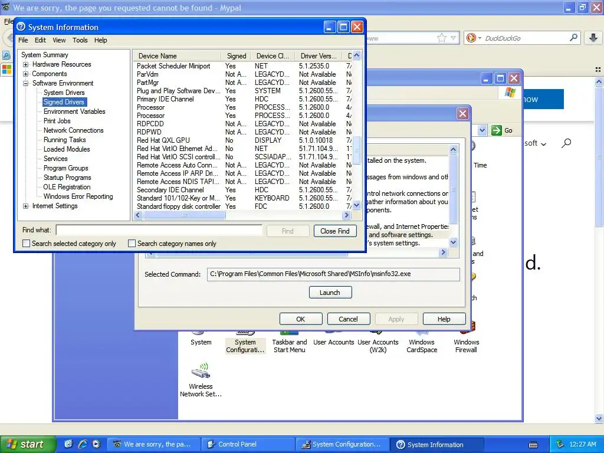
Task: Open the Windows CardSpace item
Action: [x=422, y=342]
